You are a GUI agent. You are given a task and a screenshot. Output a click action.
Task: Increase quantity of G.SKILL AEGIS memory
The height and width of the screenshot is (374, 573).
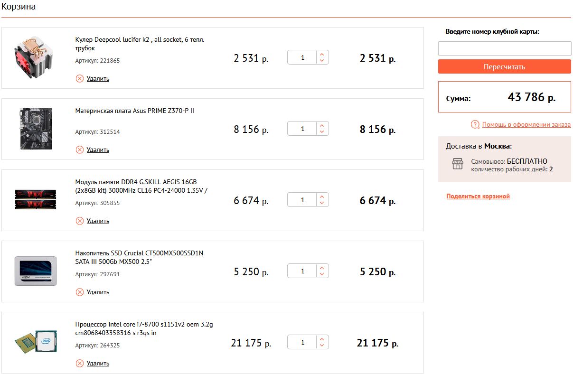point(322,196)
